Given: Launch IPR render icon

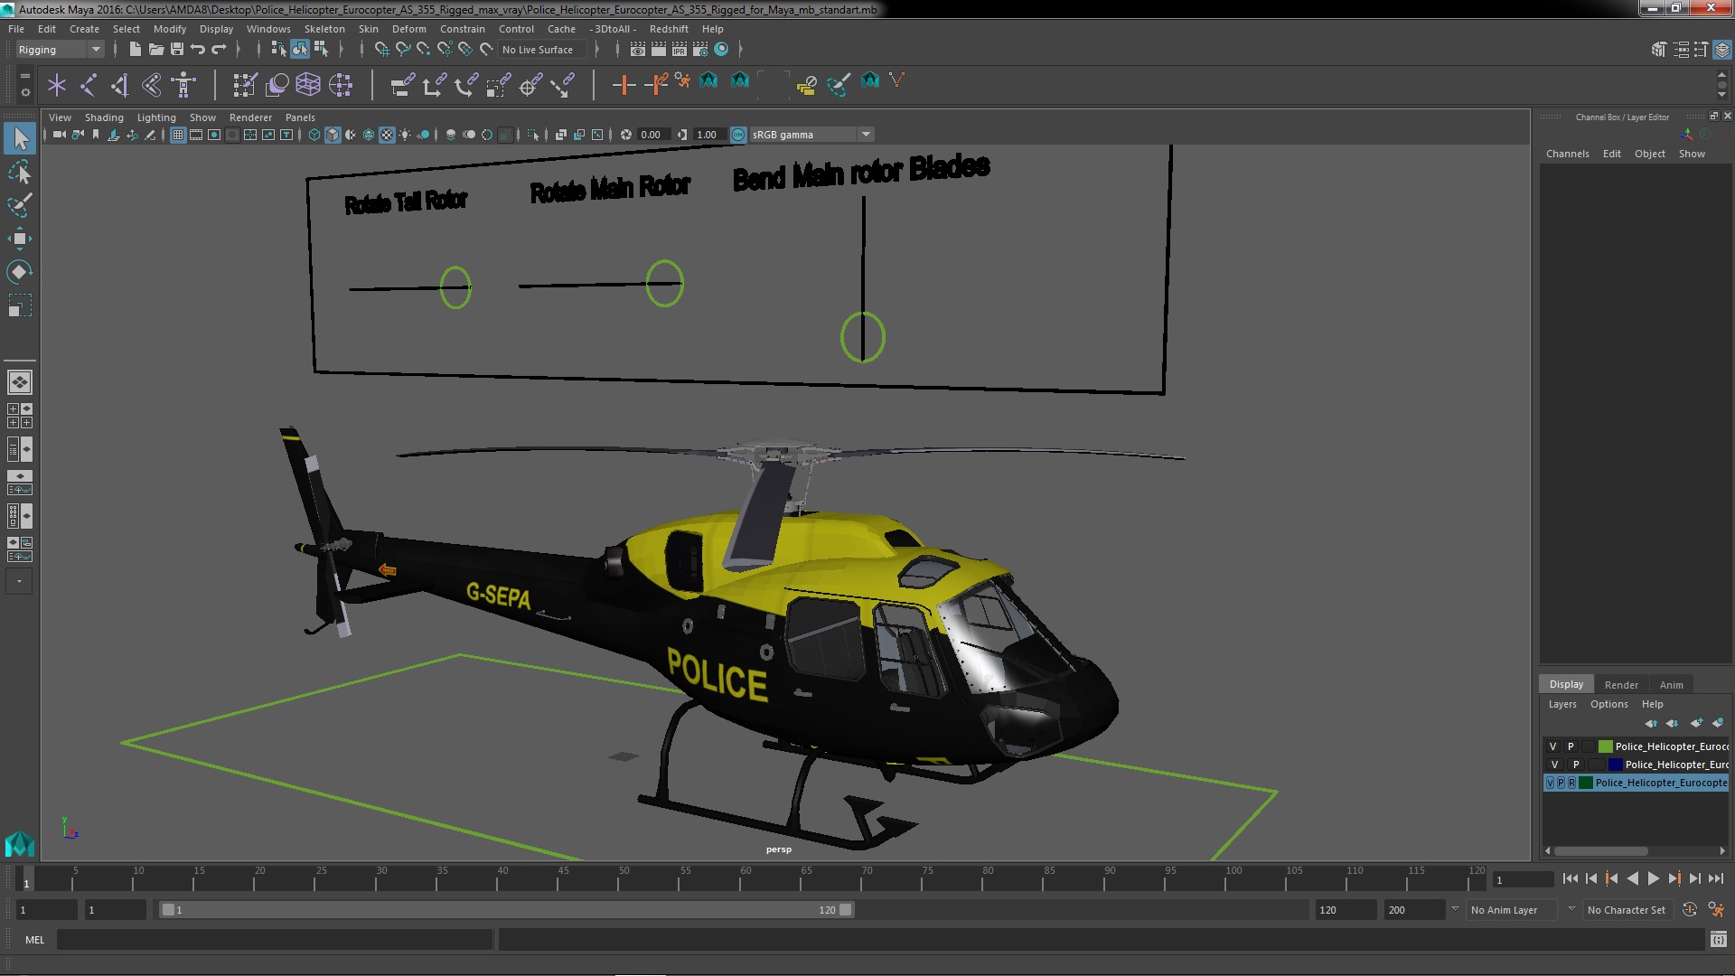Looking at the screenshot, I should pos(680,50).
